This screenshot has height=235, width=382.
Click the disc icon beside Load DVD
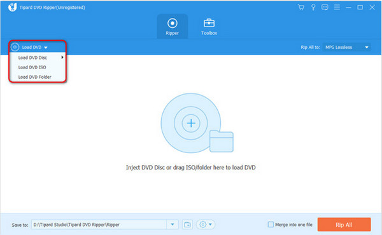pos(15,47)
